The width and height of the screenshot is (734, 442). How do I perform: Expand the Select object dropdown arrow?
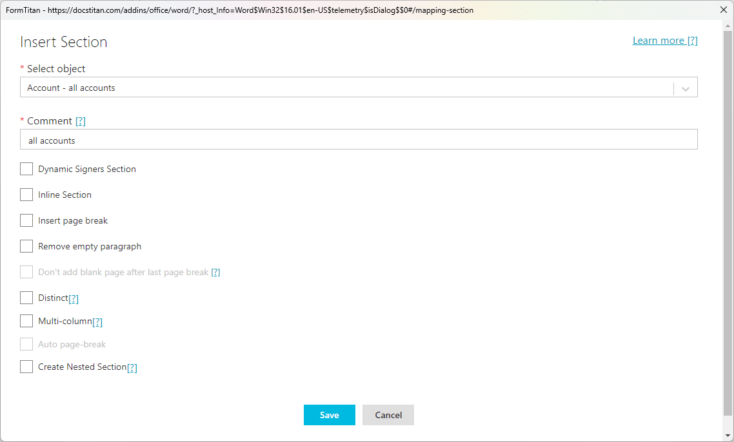(685, 88)
